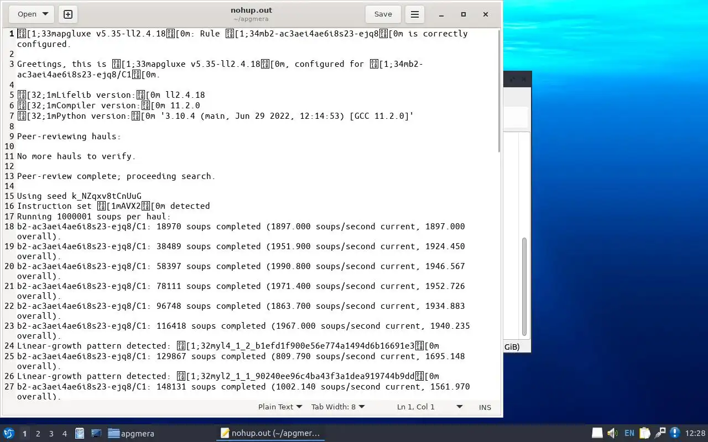Open the EN keyboard layout indicator
Screen dimensions: 708x442
pos(629,433)
